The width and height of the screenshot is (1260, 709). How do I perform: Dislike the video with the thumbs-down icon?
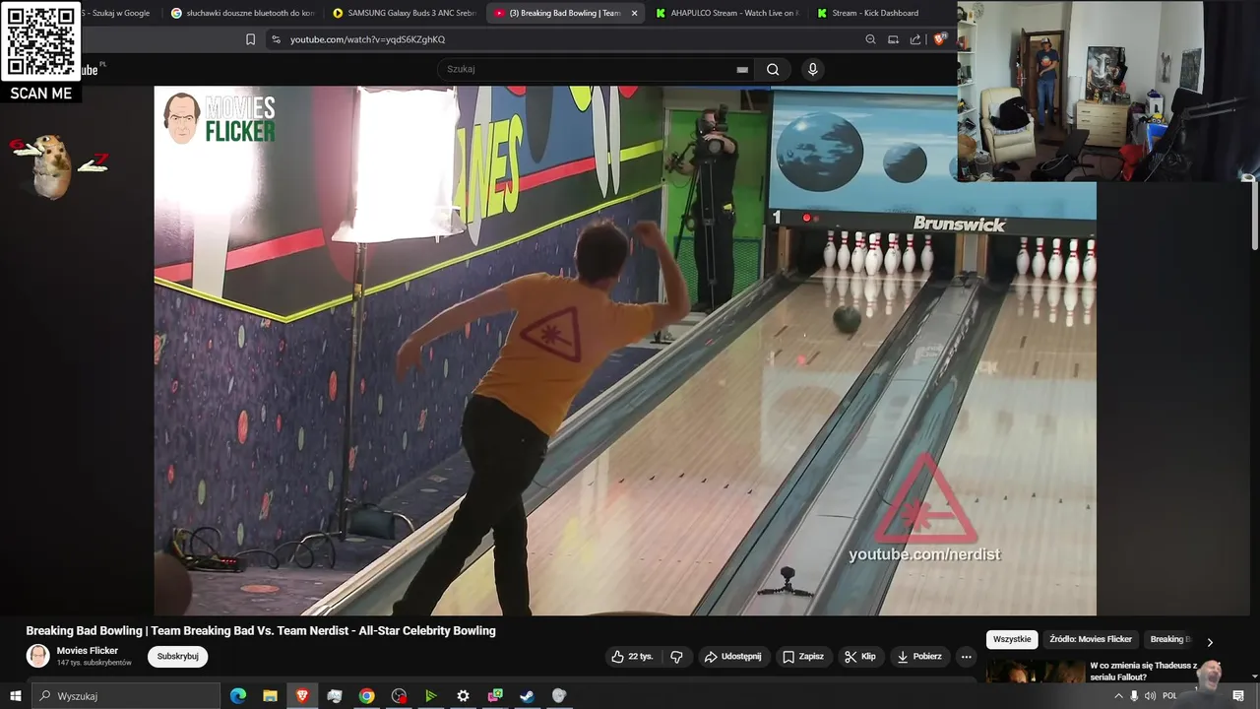pos(676,657)
